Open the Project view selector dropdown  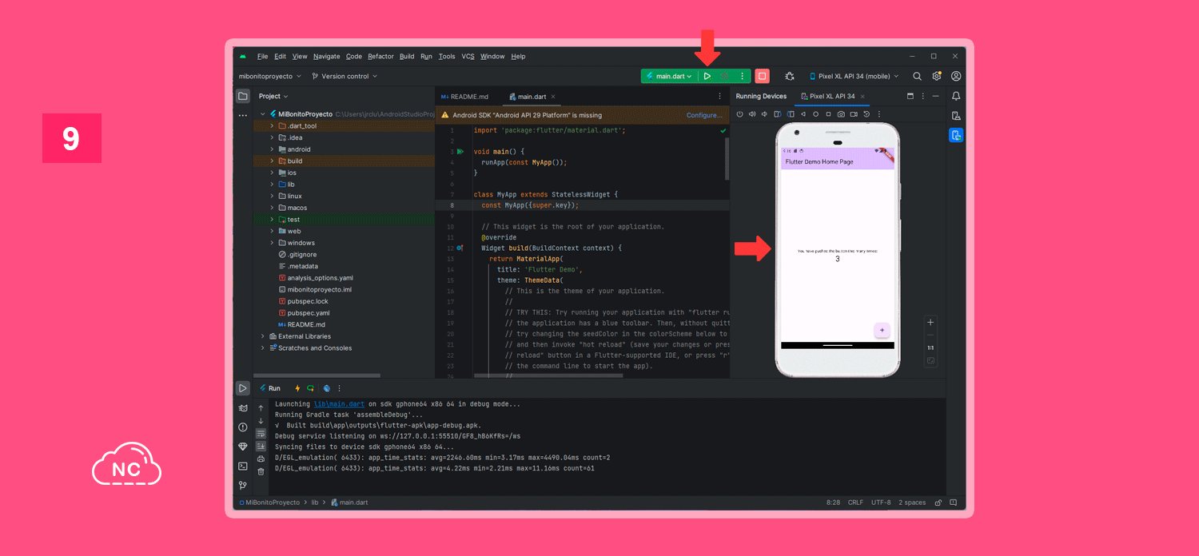tap(273, 96)
